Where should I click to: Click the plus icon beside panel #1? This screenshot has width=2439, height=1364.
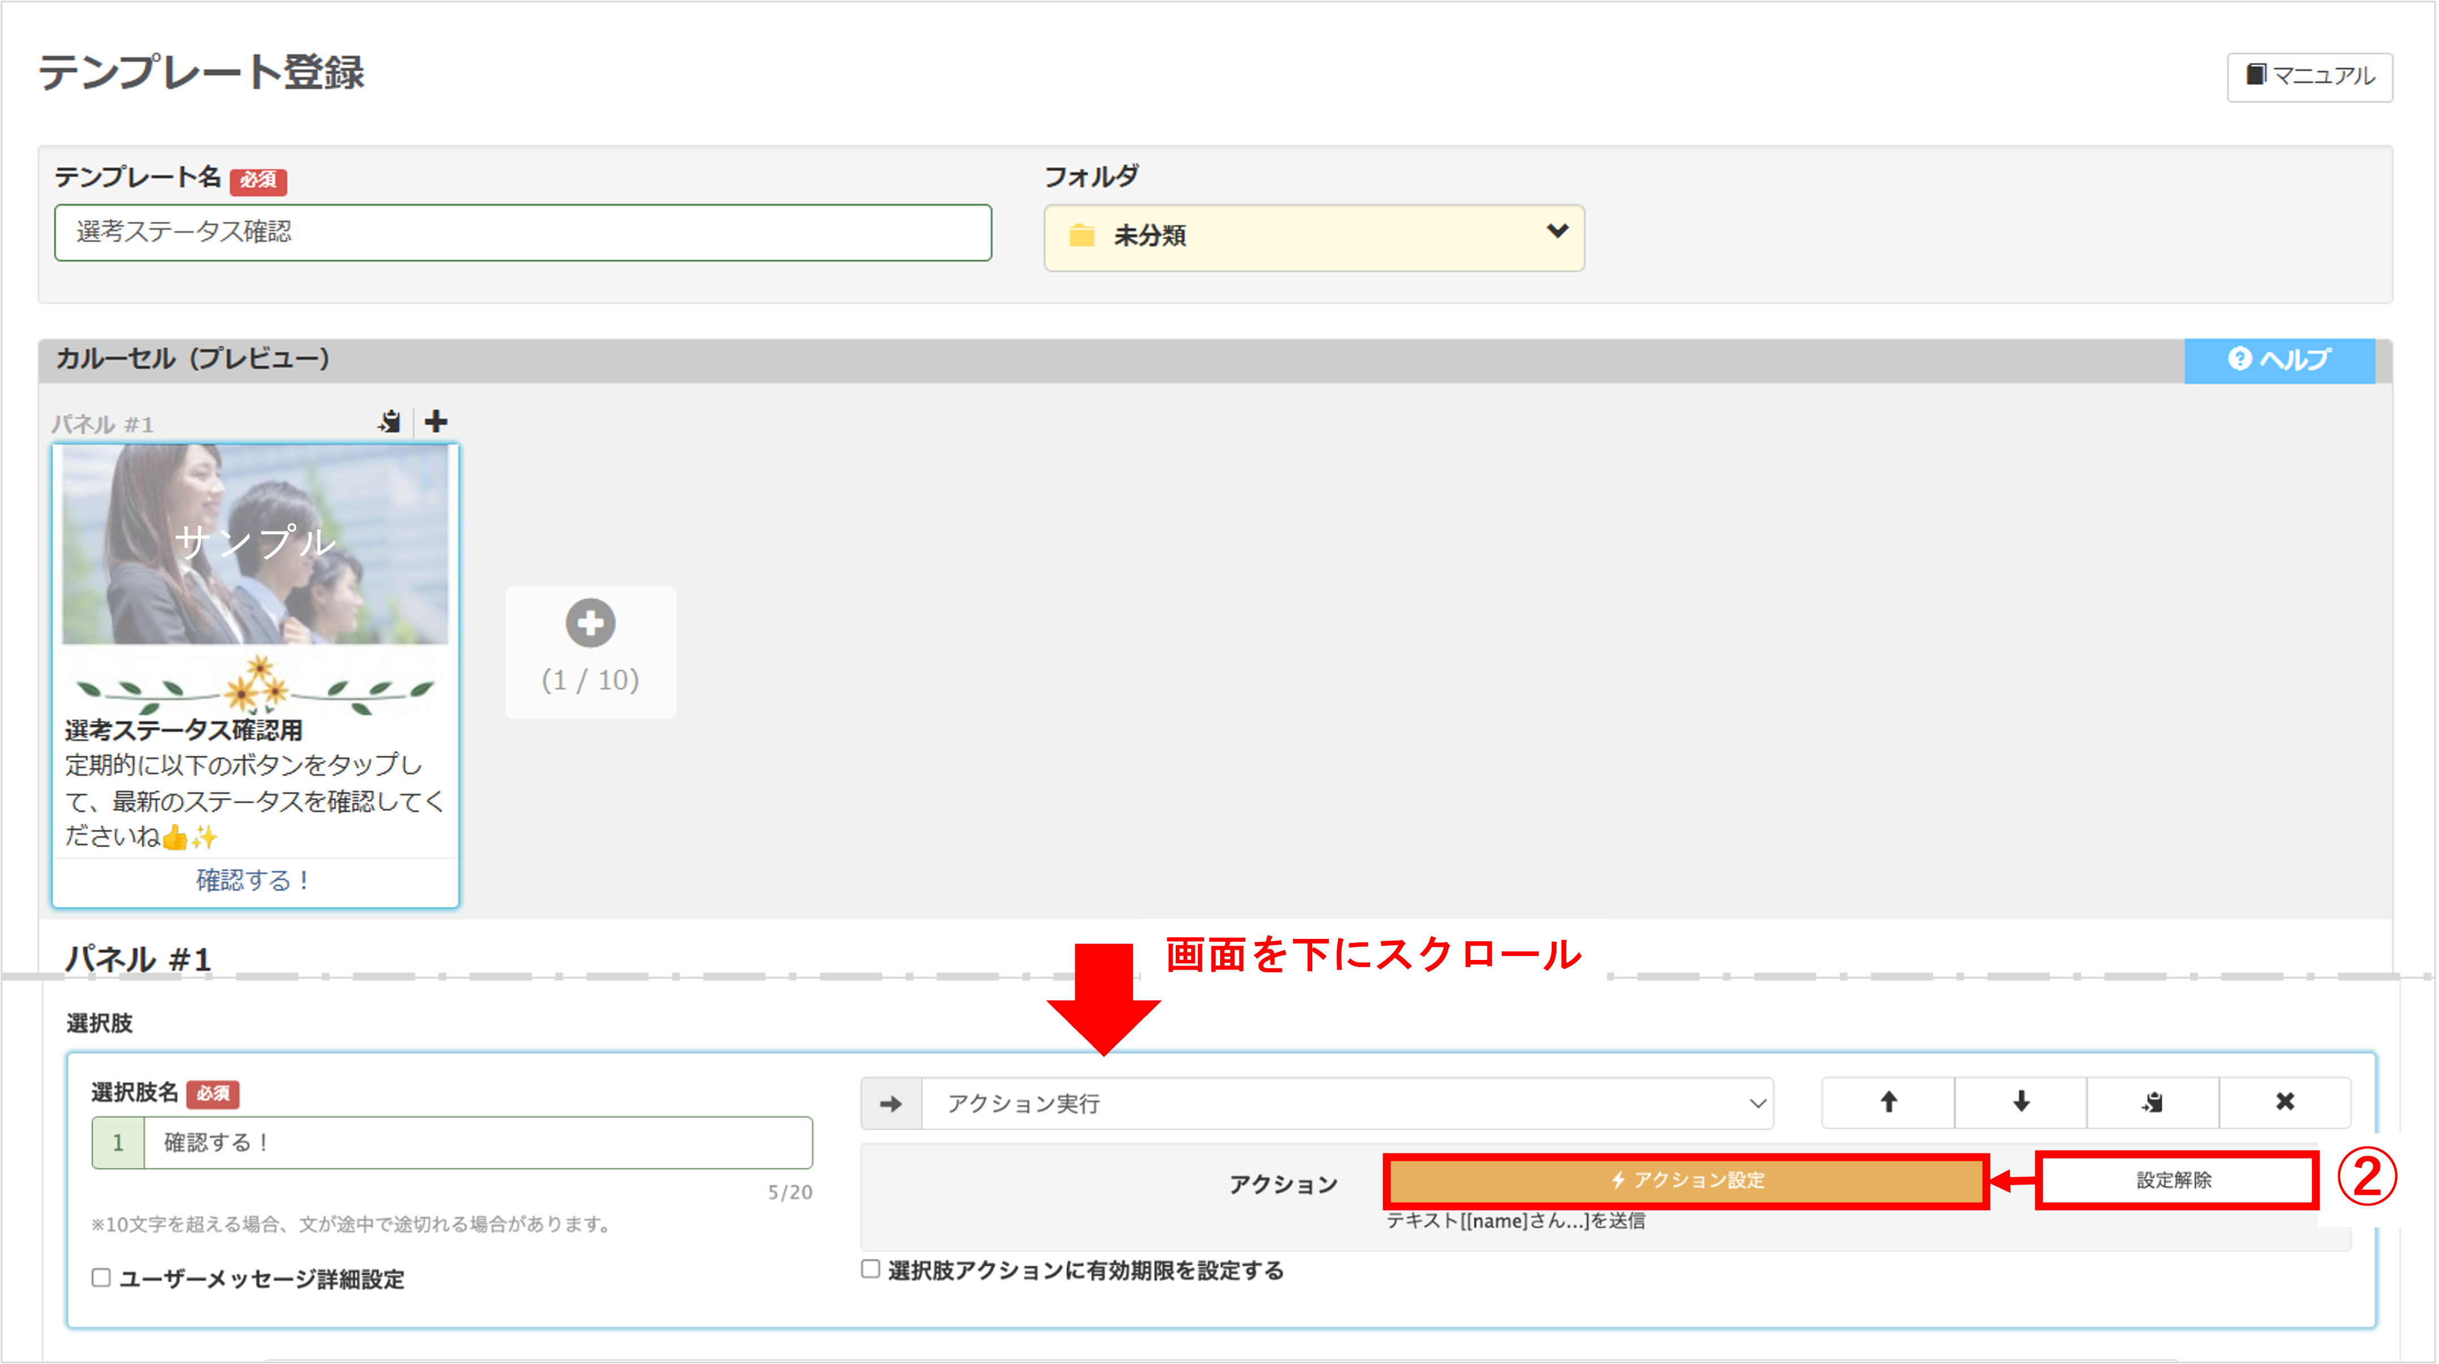[435, 421]
